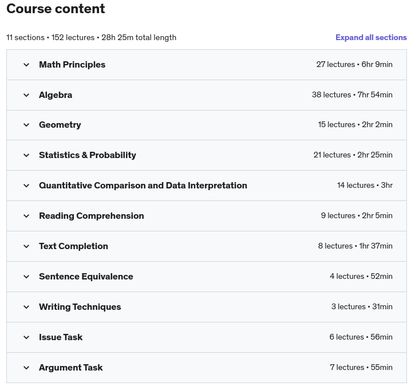Click chevron icon next to Reading Comprehension
Screen dimensions: 411x390
[26, 216]
